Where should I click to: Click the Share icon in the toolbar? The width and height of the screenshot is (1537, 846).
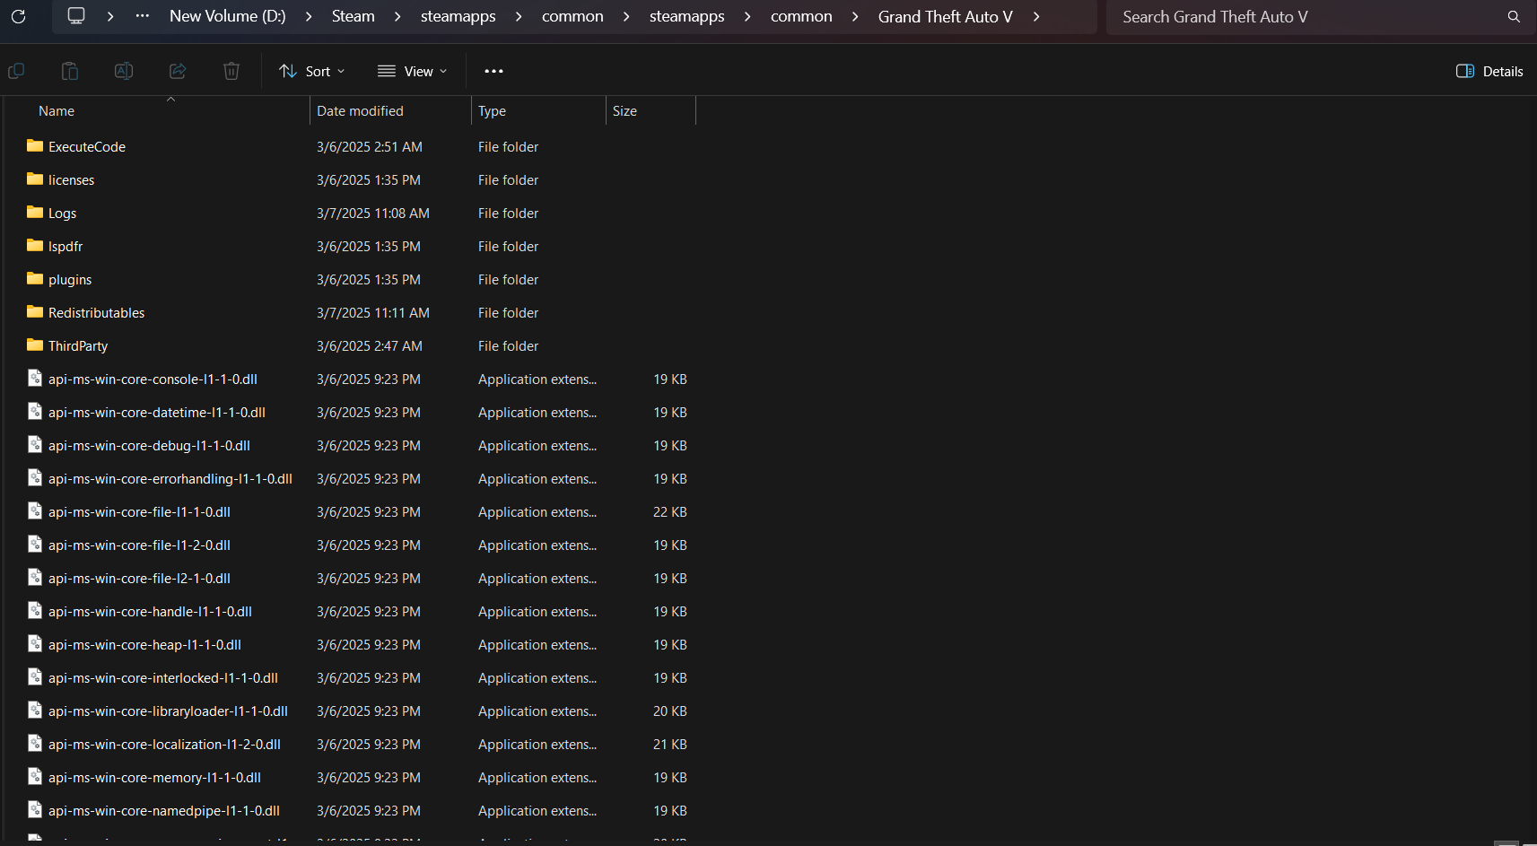(178, 71)
